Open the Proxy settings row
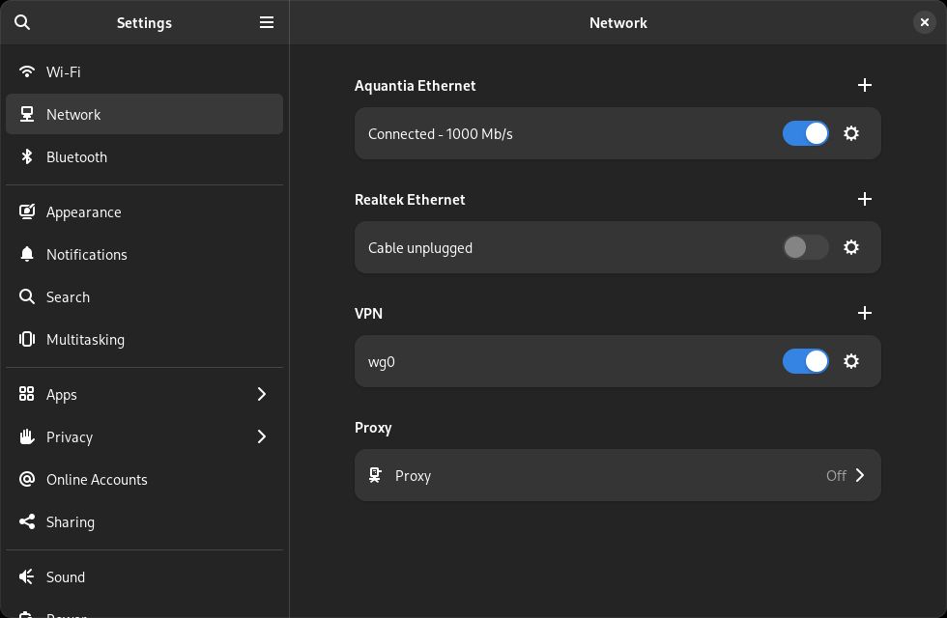 [x=617, y=475]
